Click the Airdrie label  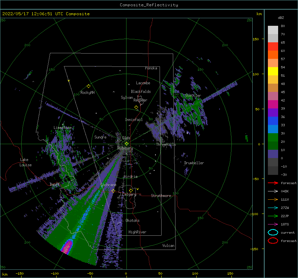(x=130, y=177)
